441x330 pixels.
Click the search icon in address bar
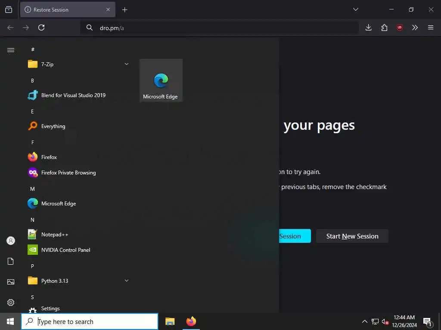coord(90,27)
